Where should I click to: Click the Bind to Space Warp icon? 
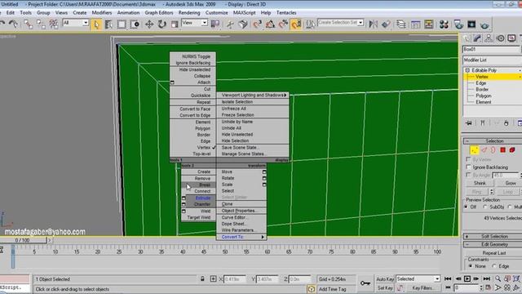click(53, 24)
